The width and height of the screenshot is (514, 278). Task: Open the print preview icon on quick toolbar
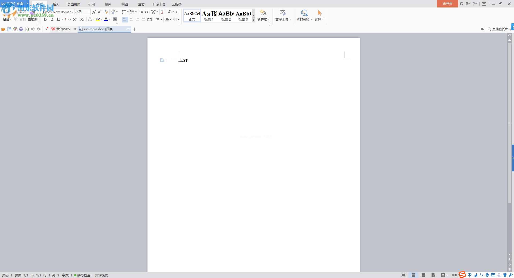pos(27,29)
